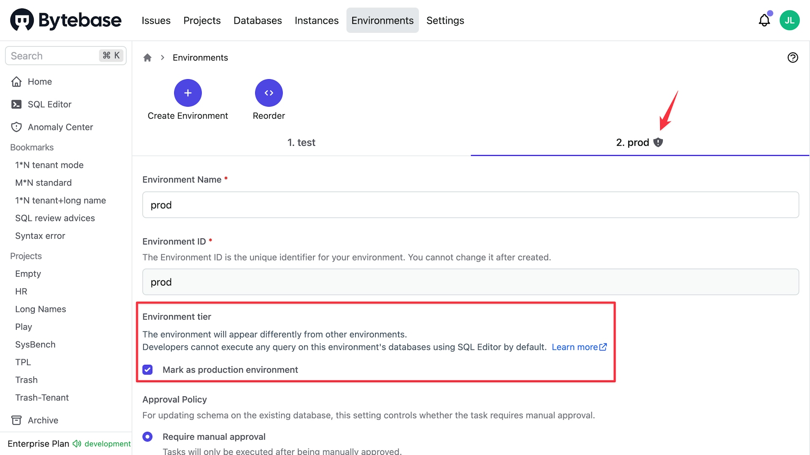The image size is (810, 455).
Task: Click the external link icon by Learn more
Action: pos(603,347)
